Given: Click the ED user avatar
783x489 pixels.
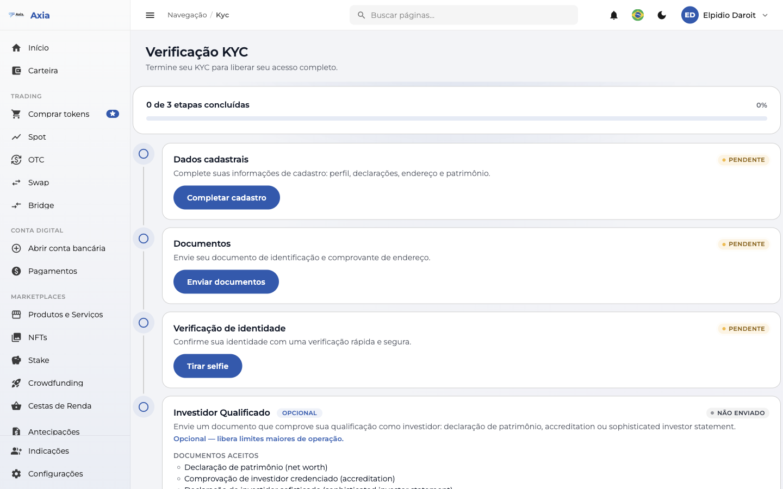Looking at the screenshot, I should pos(690,15).
